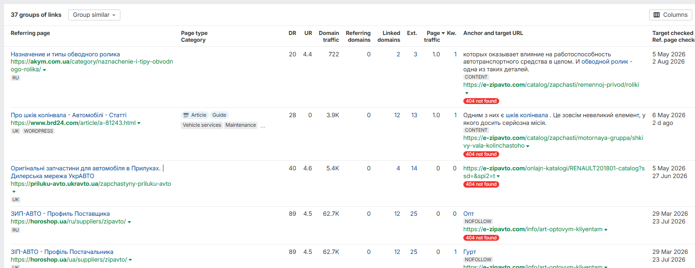Expand dropdown arrow below roliki target URL
Viewport: 695px width, 268px height.
(x=467, y=93)
